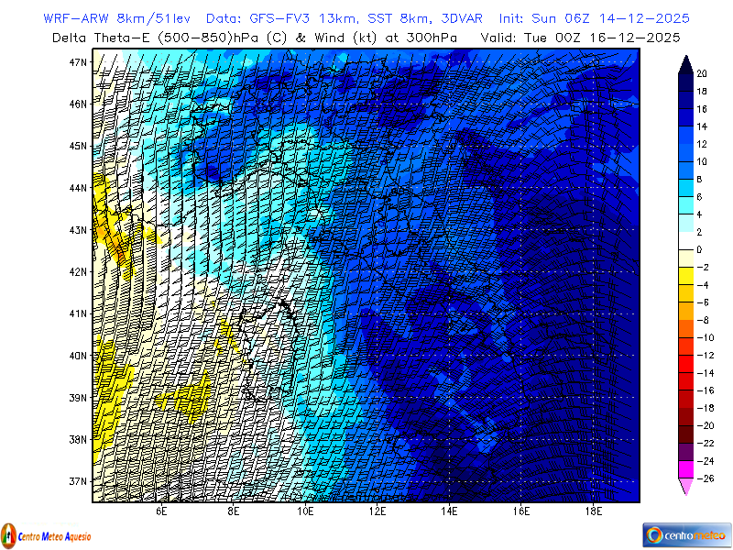The height and width of the screenshot is (550, 733).
Task: Click the pink bottom arrow of color scale
Action: point(685,487)
